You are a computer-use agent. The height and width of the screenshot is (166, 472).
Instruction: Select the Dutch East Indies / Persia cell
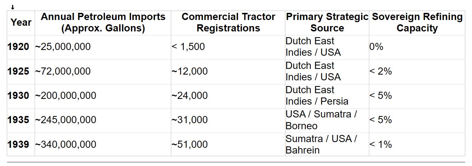(x=327, y=96)
